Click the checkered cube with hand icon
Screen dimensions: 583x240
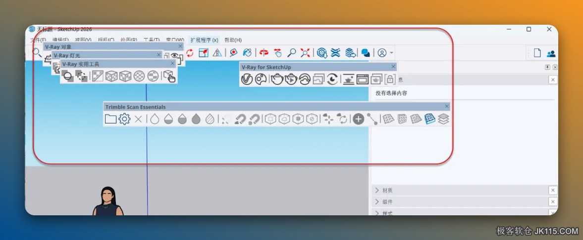coord(169,77)
